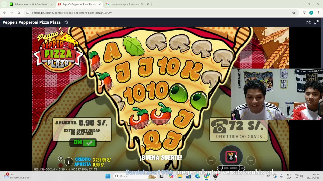
Task: Click the microphone tray icon
Action: pyautogui.click(x=281, y=176)
